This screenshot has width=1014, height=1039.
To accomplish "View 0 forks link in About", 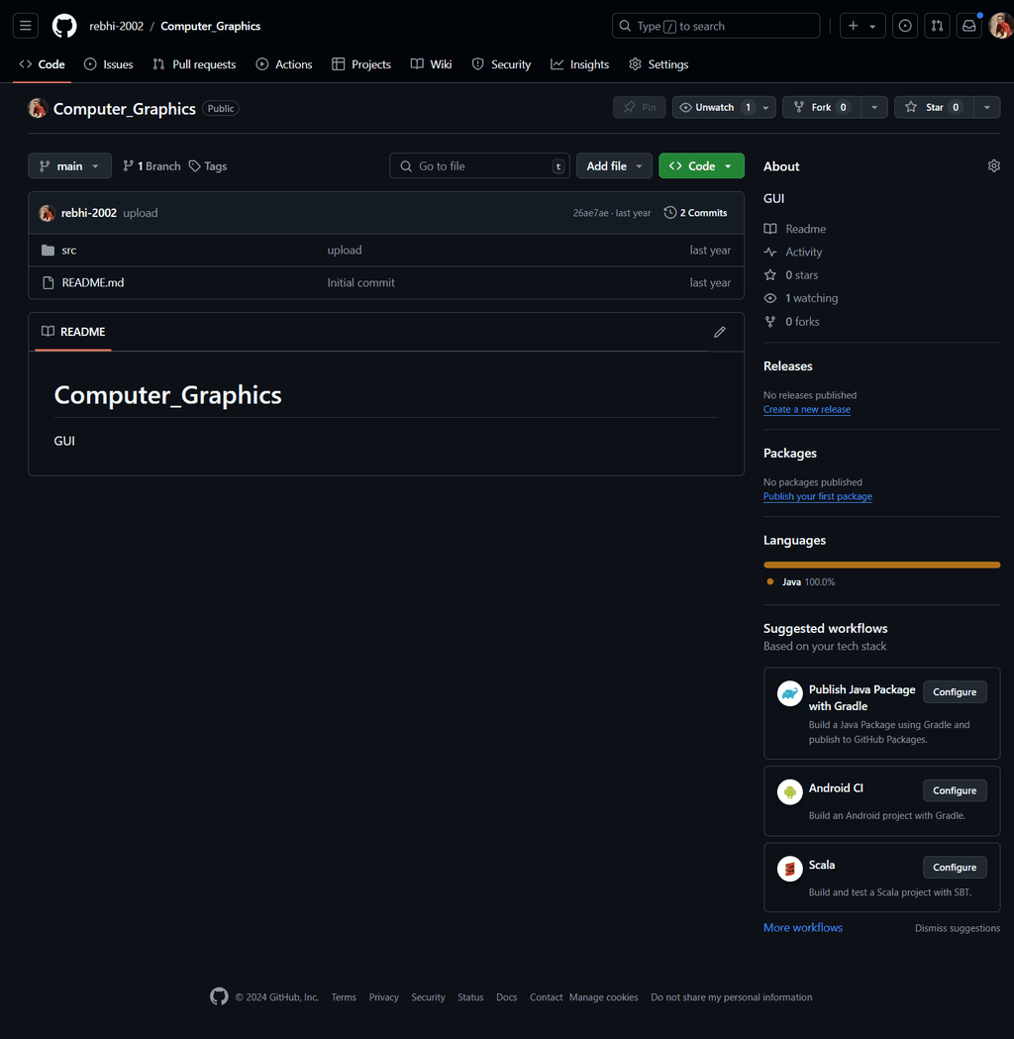I will [791, 321].
